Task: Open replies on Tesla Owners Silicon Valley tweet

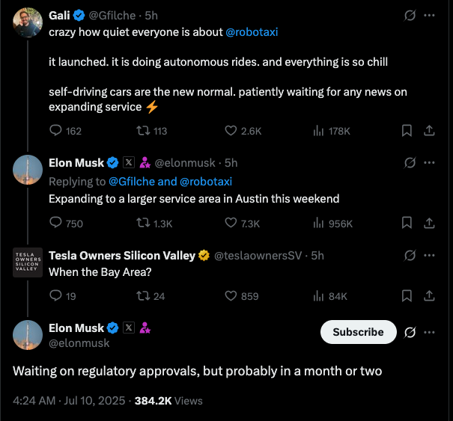Action: pyautogui.click(x=55, y=296)
